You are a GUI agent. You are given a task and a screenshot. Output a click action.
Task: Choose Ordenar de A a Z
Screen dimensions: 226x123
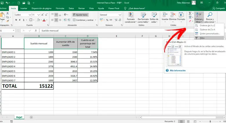[x=207, y=25]
